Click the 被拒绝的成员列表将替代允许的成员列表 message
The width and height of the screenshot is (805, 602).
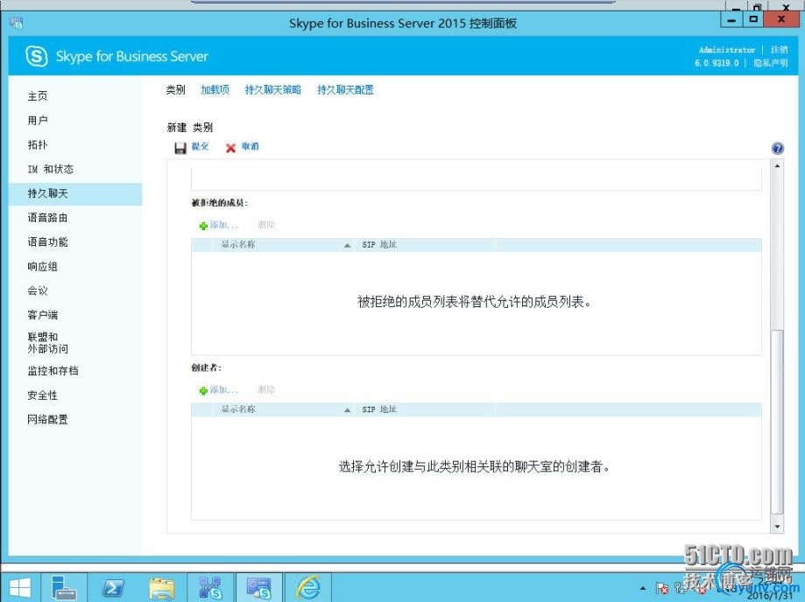(474, 302)
